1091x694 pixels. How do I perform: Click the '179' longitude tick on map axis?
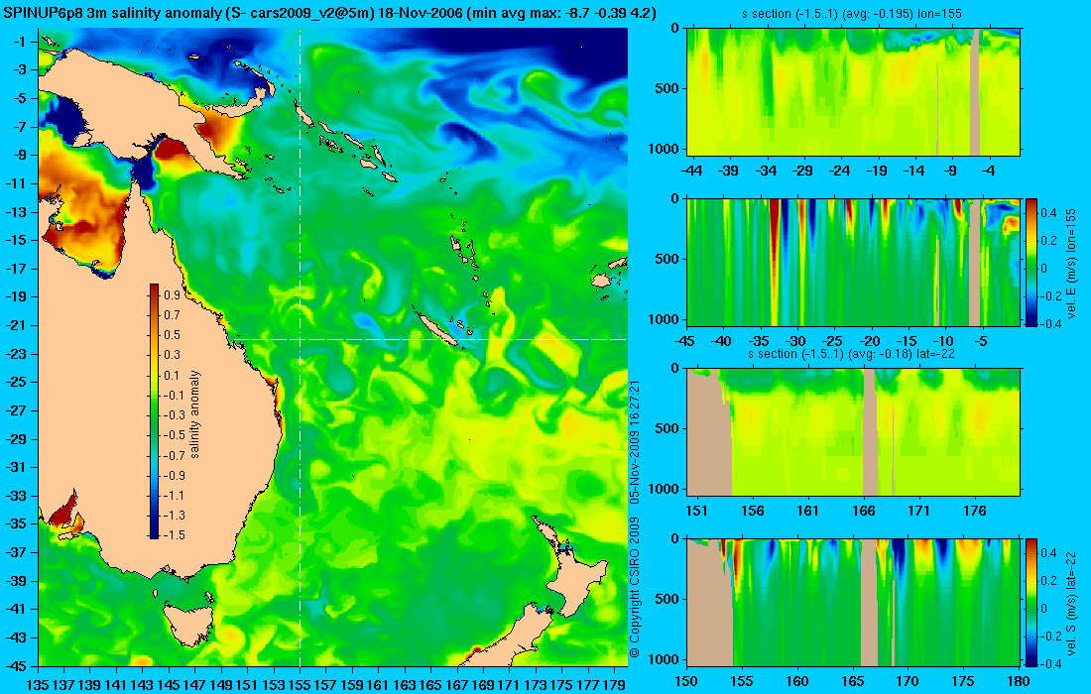point(614,685)
